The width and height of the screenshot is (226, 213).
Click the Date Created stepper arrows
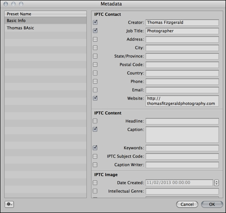pyautogui.click(x=216, y=182)
